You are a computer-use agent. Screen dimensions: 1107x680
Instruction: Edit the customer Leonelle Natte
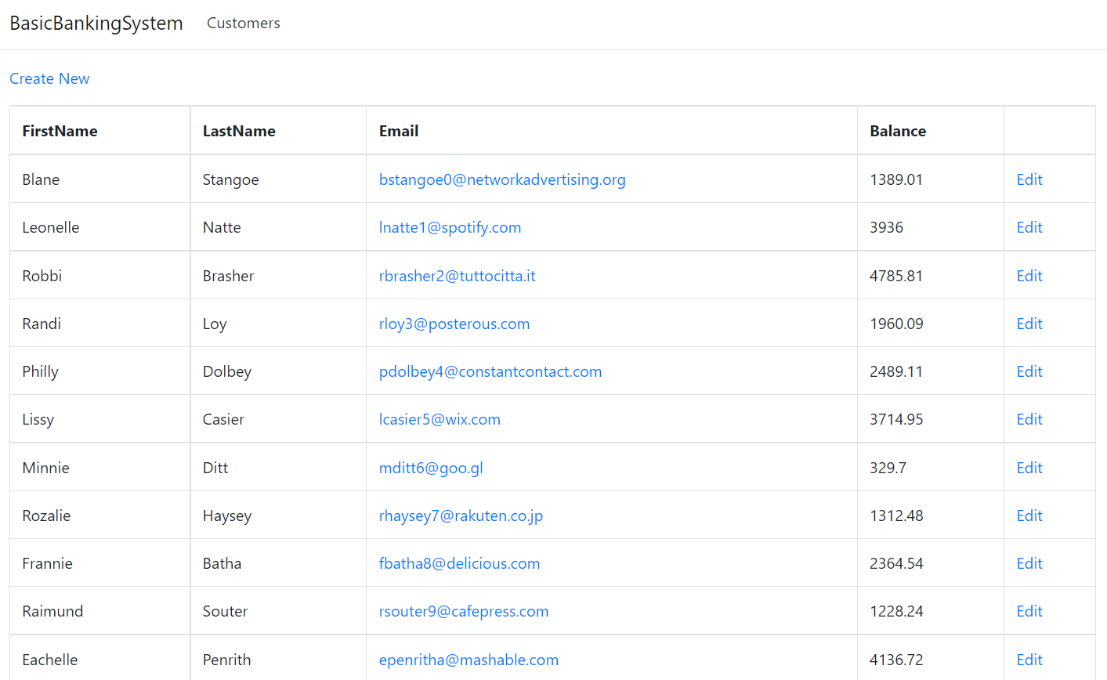tap(1029, 227)
